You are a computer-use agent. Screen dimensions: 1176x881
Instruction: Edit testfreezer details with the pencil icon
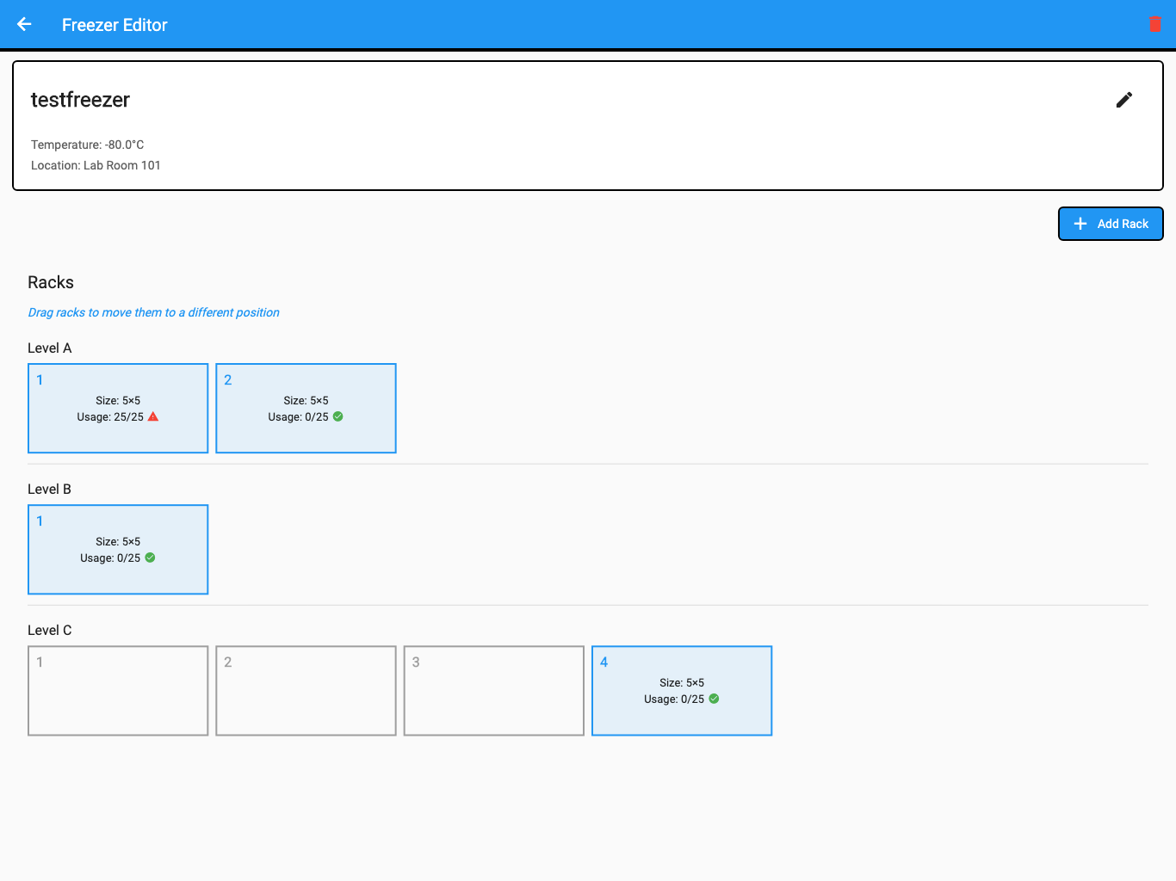tap(1124, 100)
